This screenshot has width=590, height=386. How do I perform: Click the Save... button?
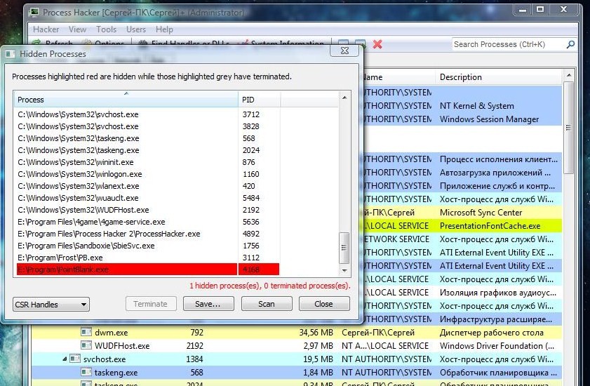pos(208,303)
